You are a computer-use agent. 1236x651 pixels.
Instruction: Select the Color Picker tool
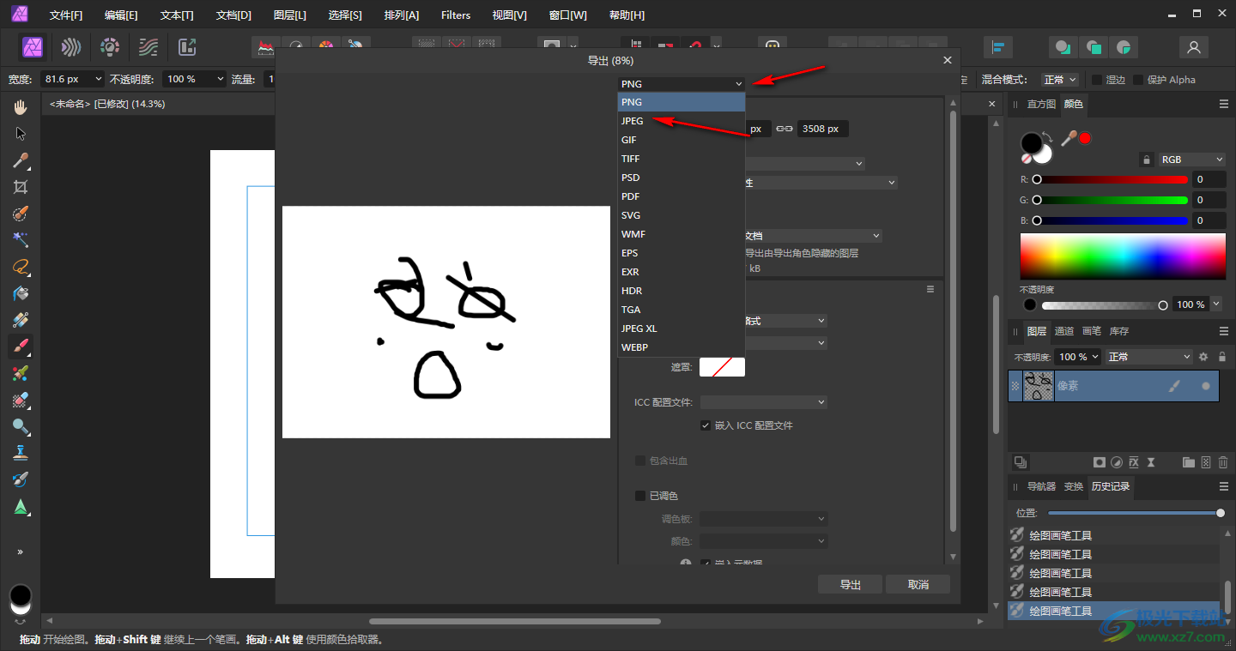click(x=21, y=160)
